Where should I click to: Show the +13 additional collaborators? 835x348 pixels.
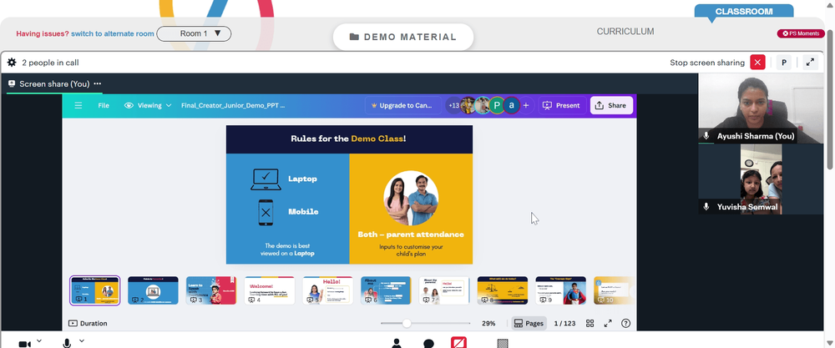click(453, 105)
